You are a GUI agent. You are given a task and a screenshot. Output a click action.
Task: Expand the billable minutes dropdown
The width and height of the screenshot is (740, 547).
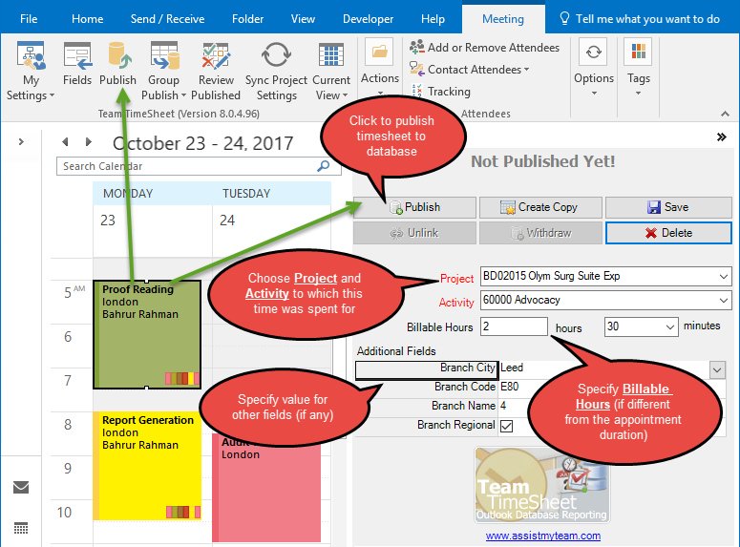tap(666, 327)
